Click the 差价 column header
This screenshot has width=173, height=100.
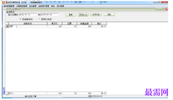point(99,24)
